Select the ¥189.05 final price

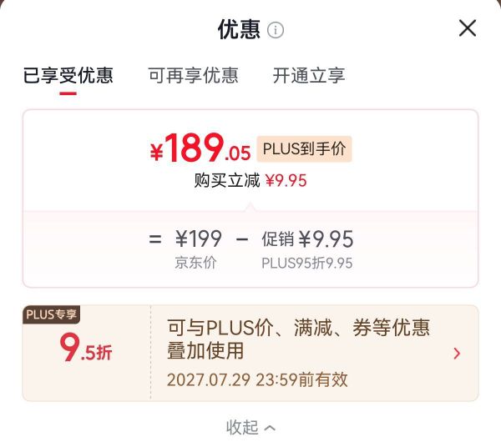pos(200,148)
